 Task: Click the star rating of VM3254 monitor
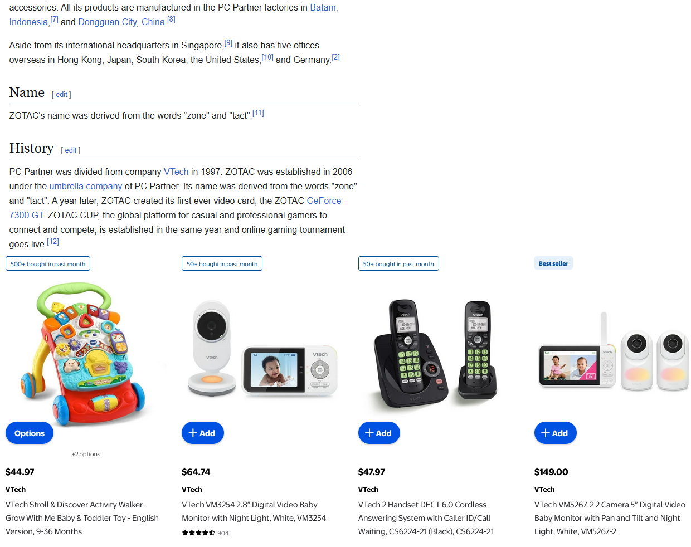pos(198,533)
